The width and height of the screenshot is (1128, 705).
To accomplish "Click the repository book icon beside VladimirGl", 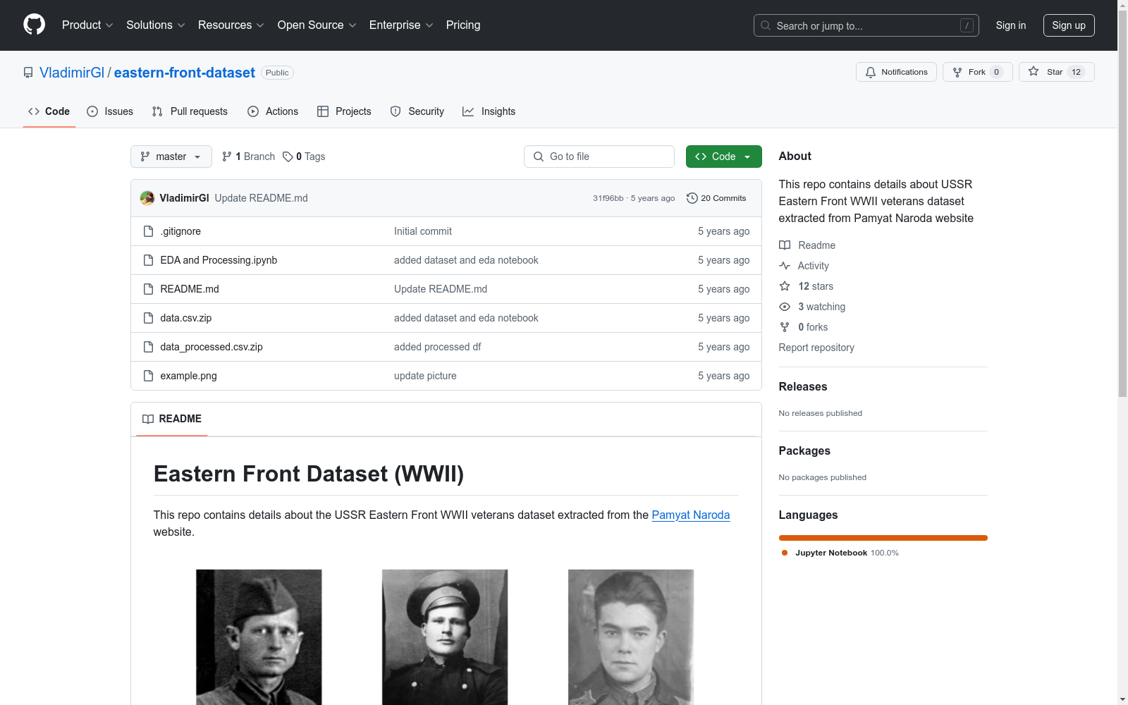I will (x=28, y=73).
